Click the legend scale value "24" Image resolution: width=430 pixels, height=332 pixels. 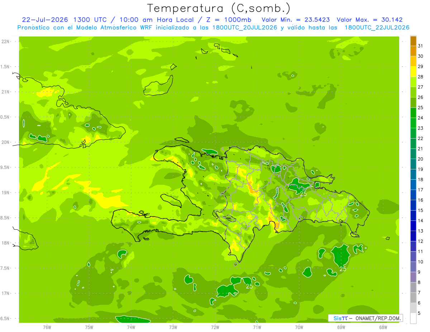pos(420,118)
